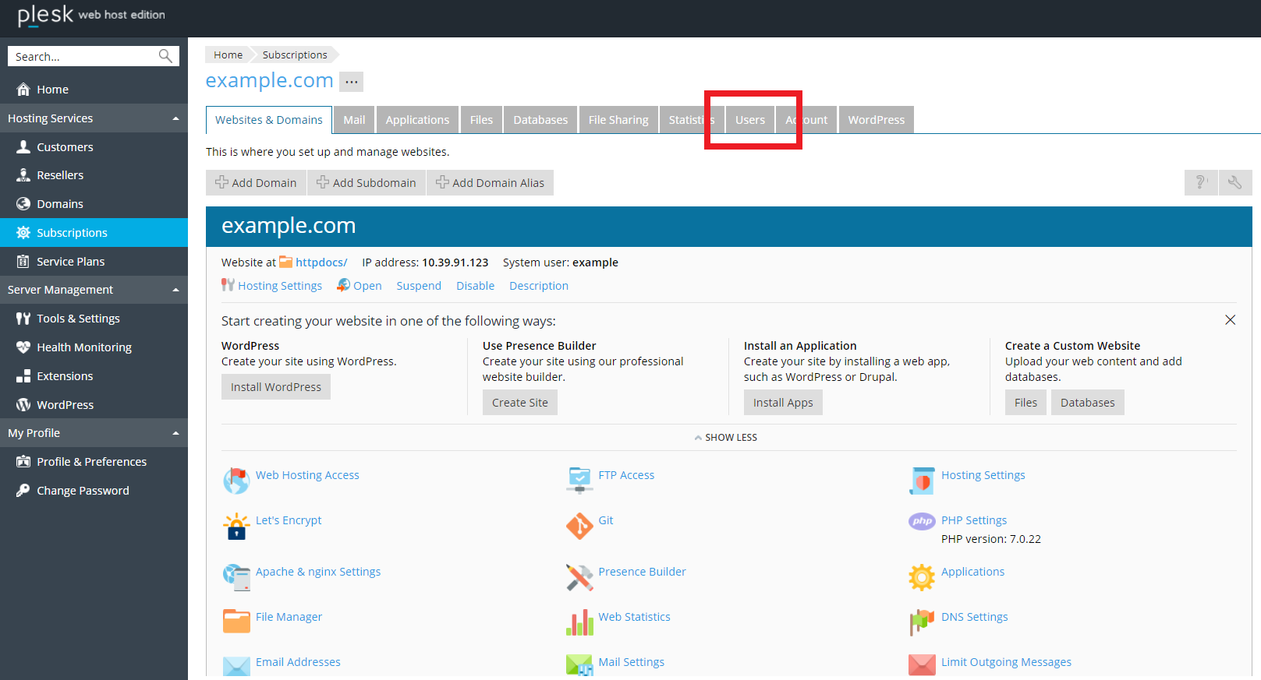
Task: Open File Manager folder icon
Action: click(x=236, y=621)
